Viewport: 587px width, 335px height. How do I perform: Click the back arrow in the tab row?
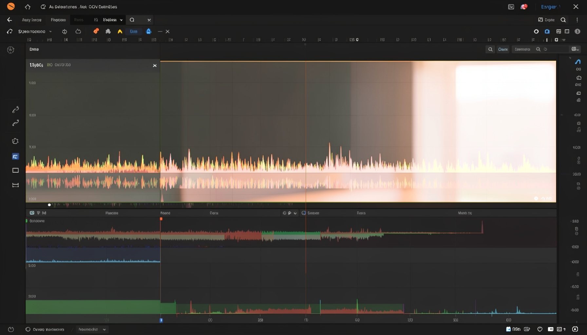tap(9, 20)
